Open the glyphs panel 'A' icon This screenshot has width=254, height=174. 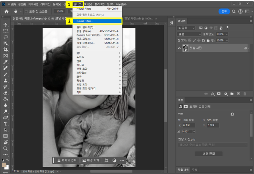tap(171, 23)
